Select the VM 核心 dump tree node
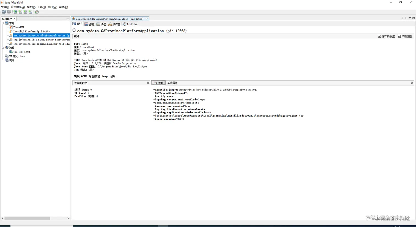Screen dimensions: 416x227 pyautogui.click(x=17, y=56)
